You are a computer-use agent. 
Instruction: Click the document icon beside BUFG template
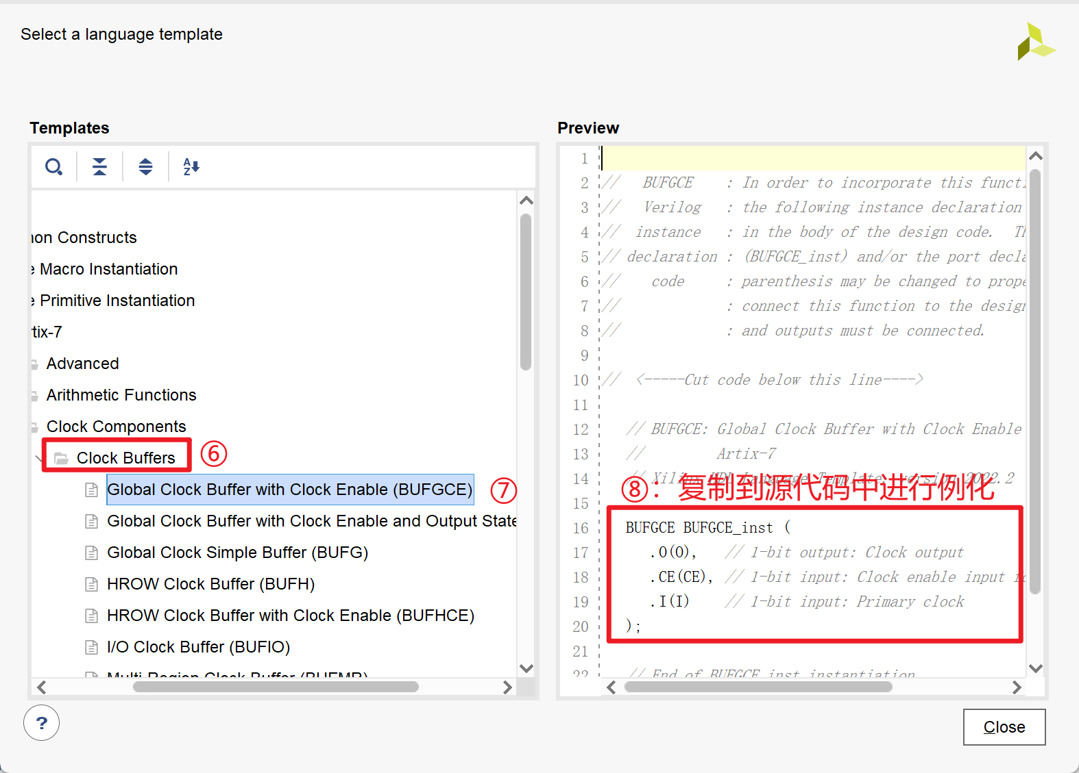pos(91,553)
